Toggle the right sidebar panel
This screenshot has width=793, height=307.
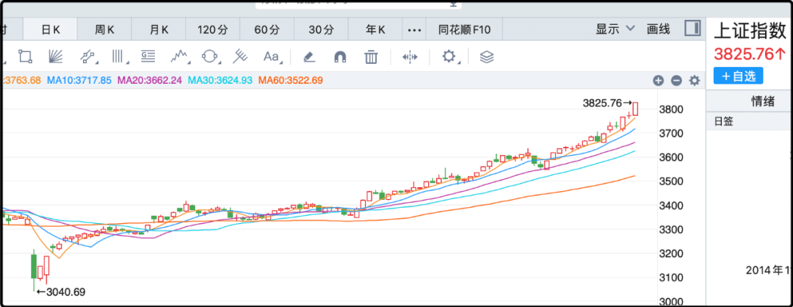coord(692,29)
